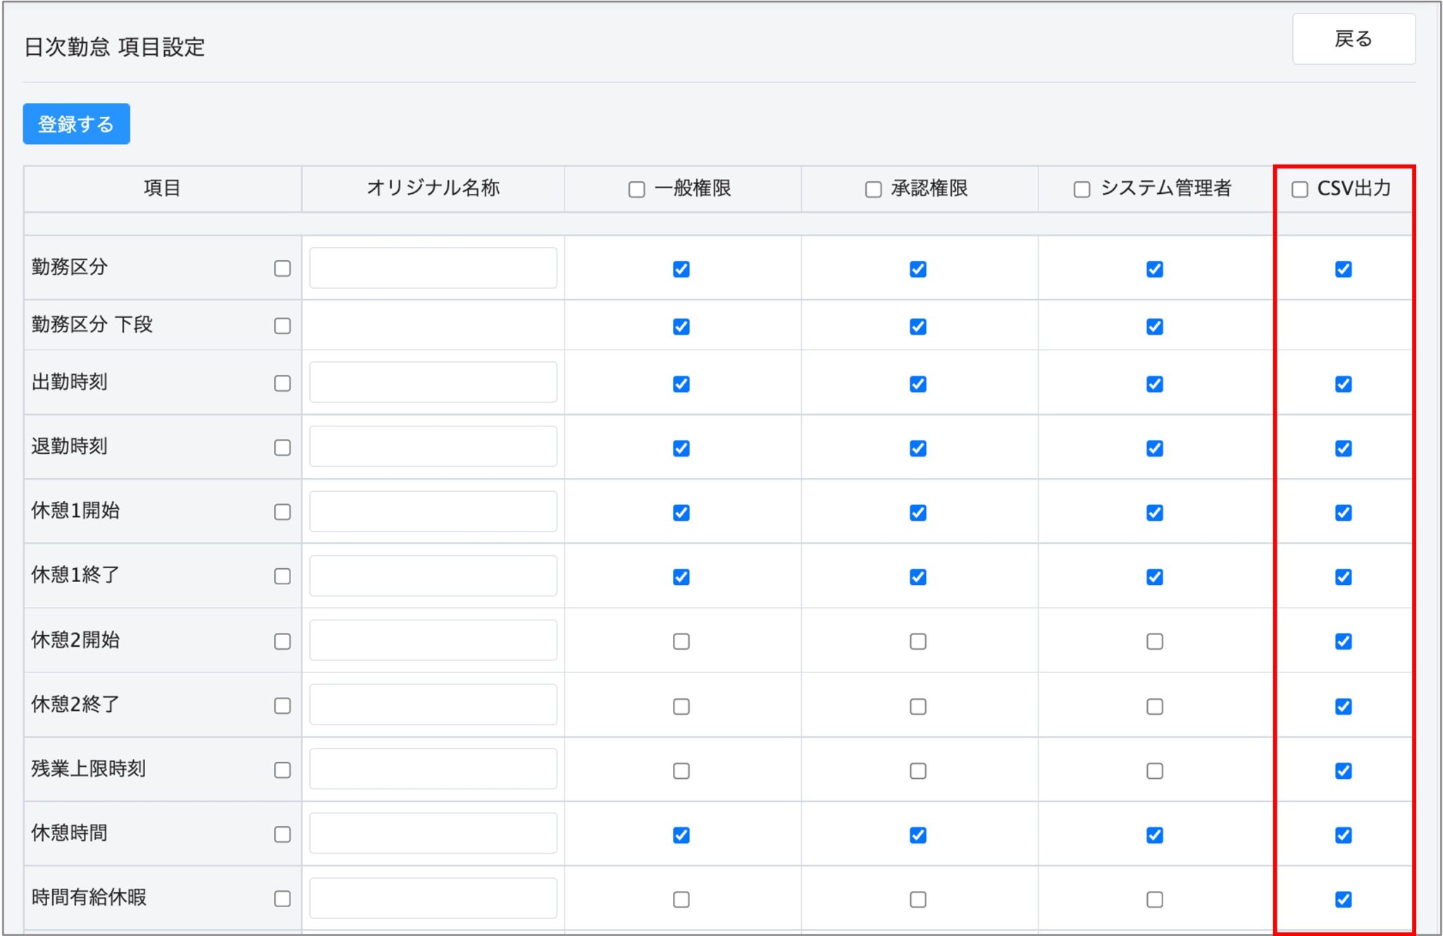The width and height of the screenshot is (1443, 936).
Task: Focus オリジナル名称 field for 残業上限時刻
Action: point(433,769)
